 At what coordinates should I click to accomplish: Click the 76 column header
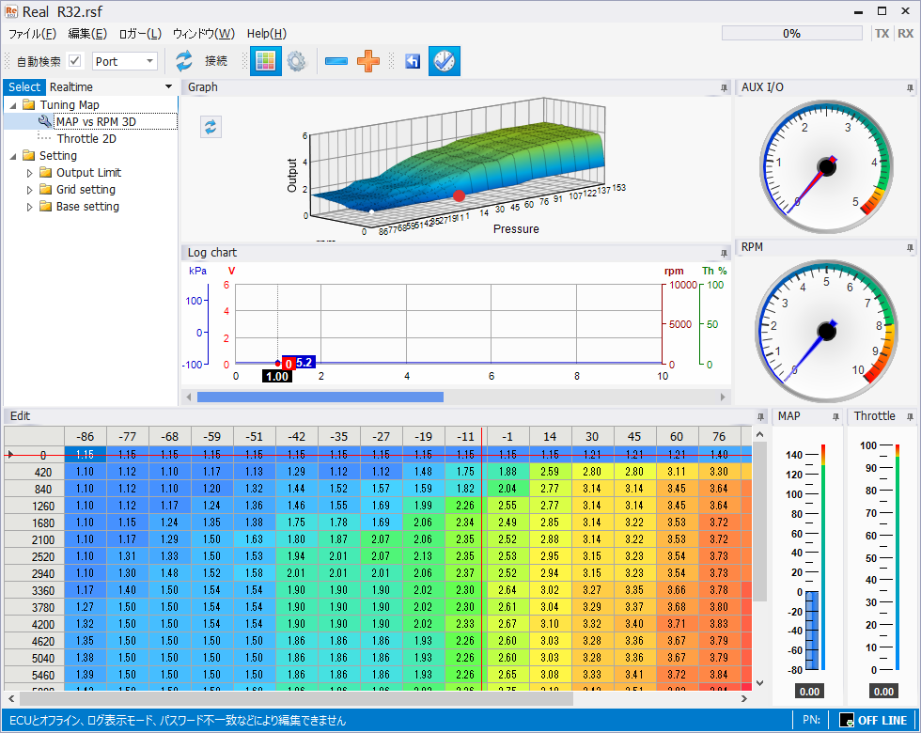719,436
